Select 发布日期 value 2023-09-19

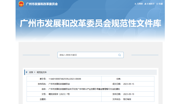pos(129,94)
